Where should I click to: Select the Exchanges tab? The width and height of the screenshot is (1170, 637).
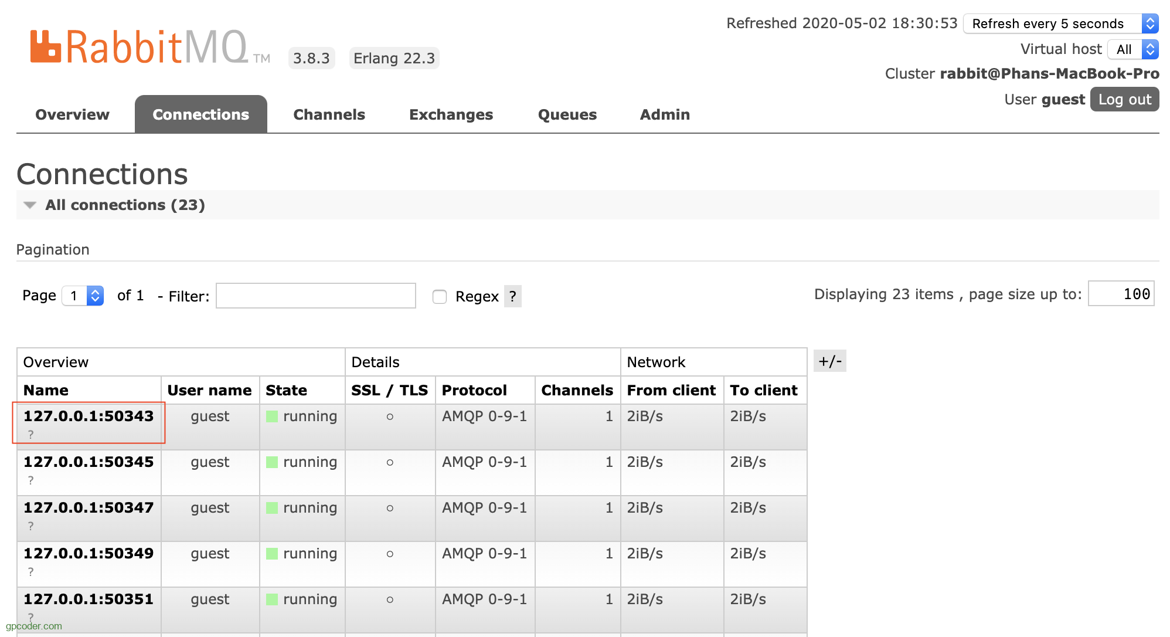click(x=450, y=114)
